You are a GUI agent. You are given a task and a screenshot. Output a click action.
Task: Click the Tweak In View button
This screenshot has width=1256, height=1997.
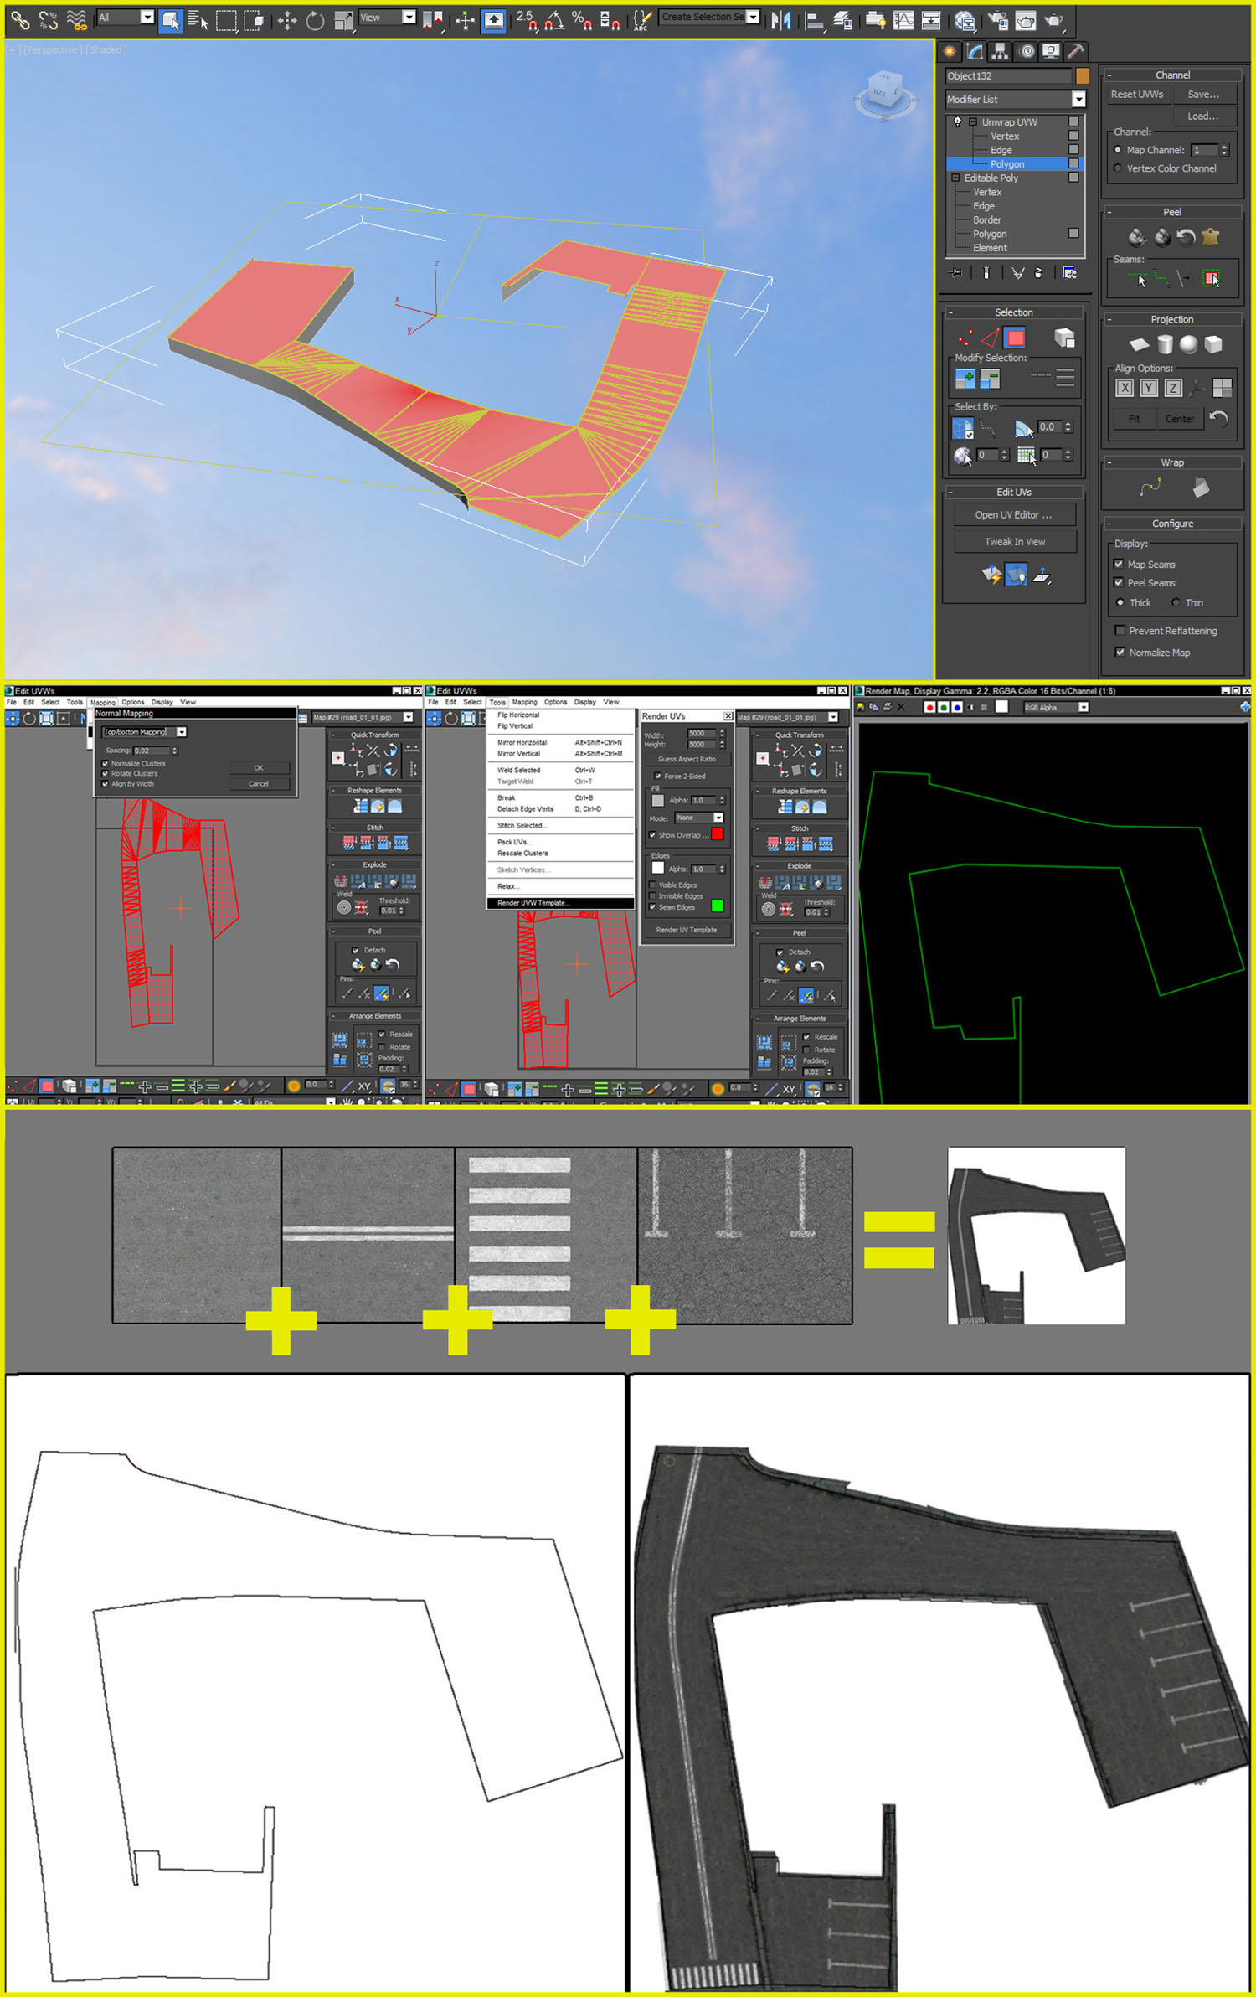click(x=1014, y=542)
